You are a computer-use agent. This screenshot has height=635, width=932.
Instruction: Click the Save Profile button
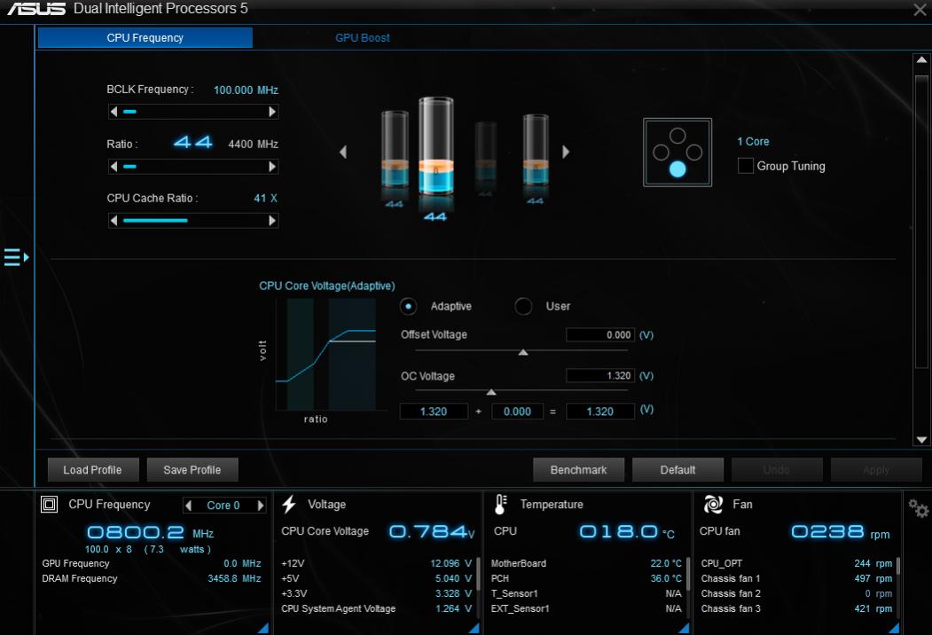point(192,469)
